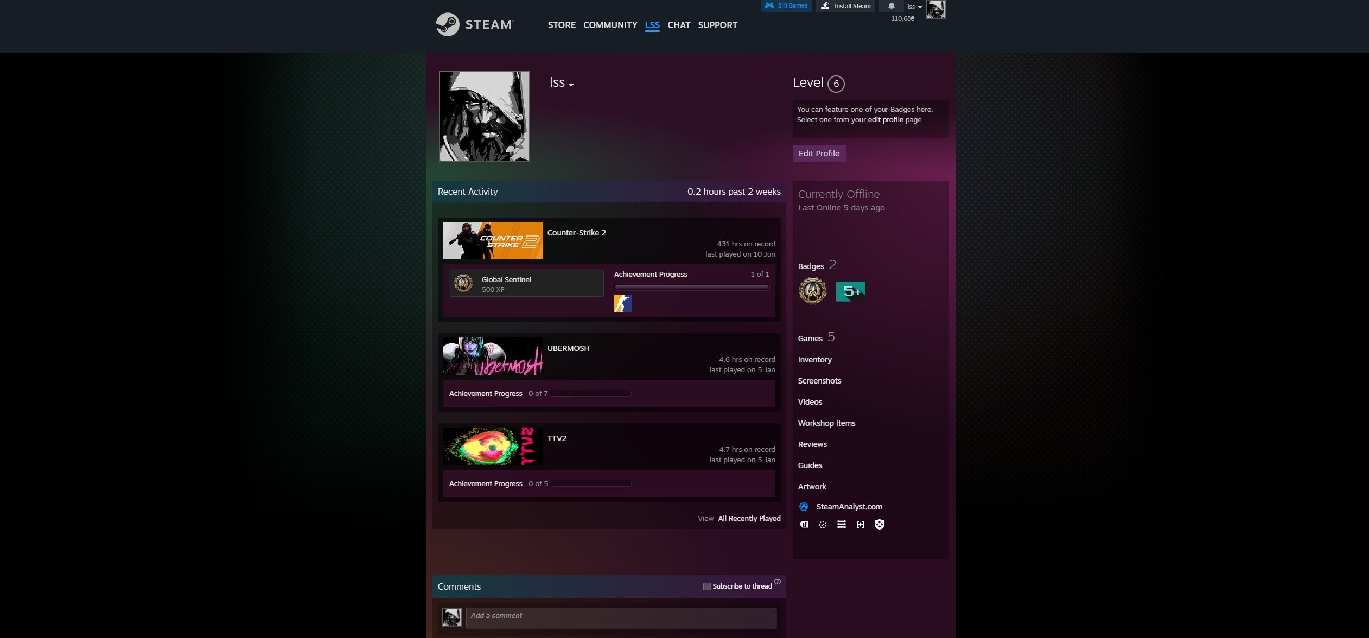Go to the STORE menu

(x=562, y=25)
